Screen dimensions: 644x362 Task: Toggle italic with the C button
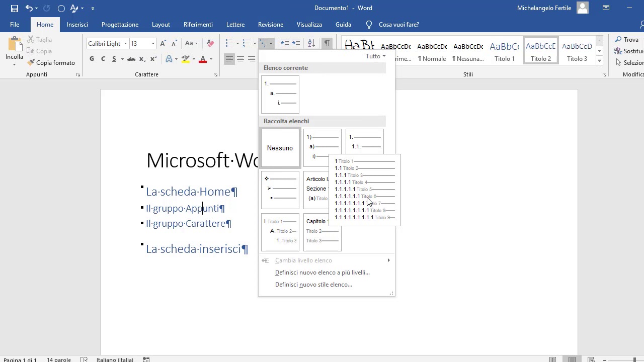pyautogui.click(x=103, y=59)
